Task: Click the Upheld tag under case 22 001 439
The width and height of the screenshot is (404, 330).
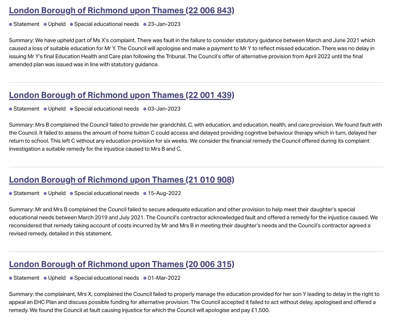Action: 57,109
